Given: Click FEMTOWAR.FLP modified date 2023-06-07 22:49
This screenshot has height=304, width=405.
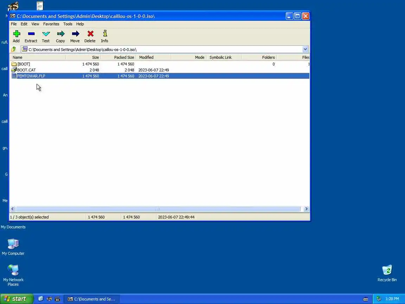Looking at the screenshot, I should (154, 76).
